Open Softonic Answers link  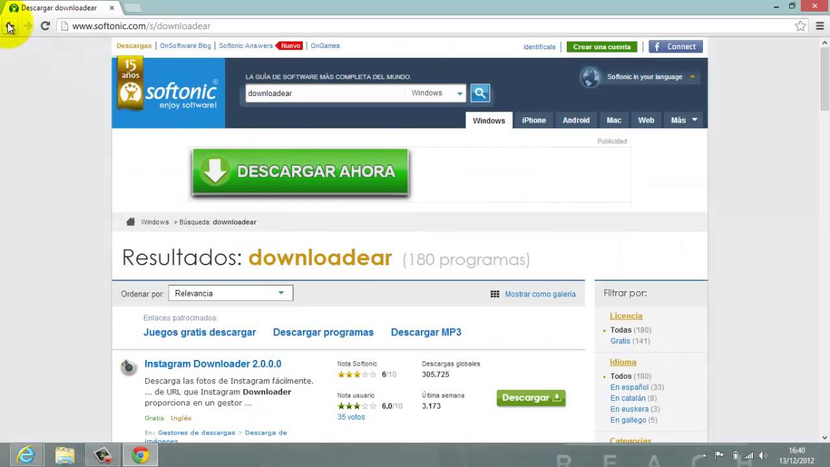(x=246, y=46)
